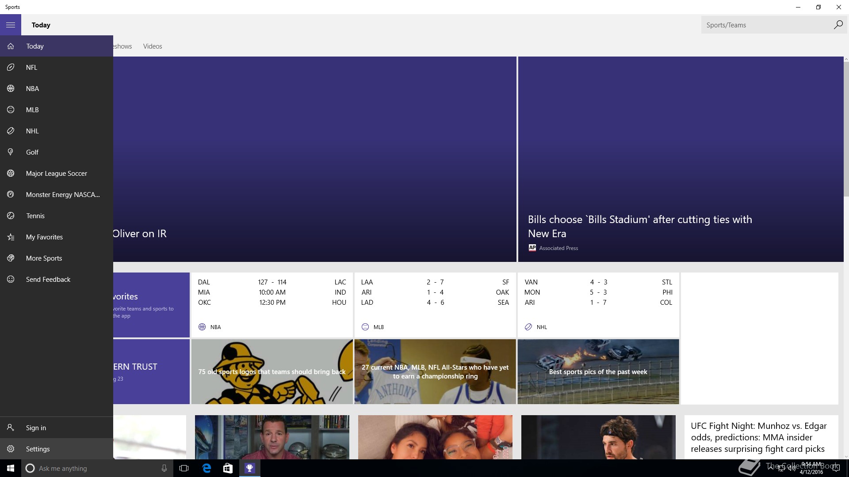
Task: Open the man with trophies video thumbnail
Action: pyautogui.click(x=272, y=437)
